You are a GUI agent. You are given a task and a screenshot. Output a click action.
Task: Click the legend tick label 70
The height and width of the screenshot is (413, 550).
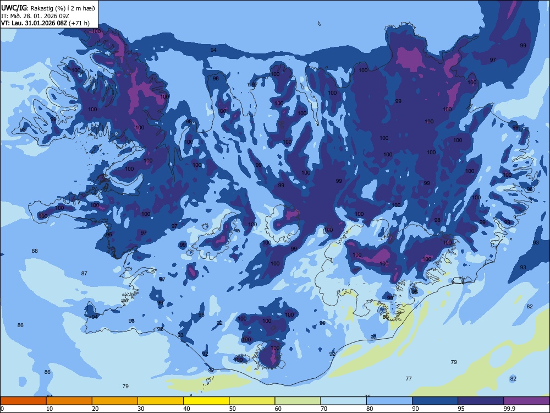click(x=324, y=409)
